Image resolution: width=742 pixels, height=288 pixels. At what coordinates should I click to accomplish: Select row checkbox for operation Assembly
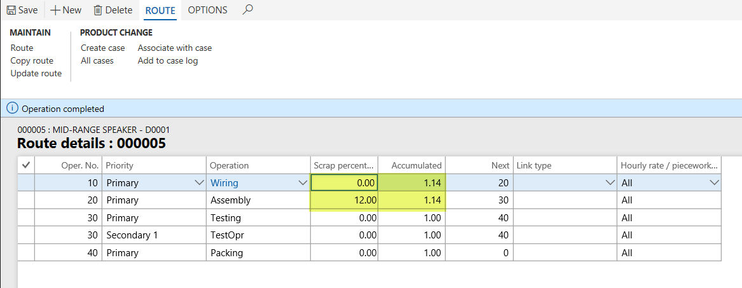point(26,200)
